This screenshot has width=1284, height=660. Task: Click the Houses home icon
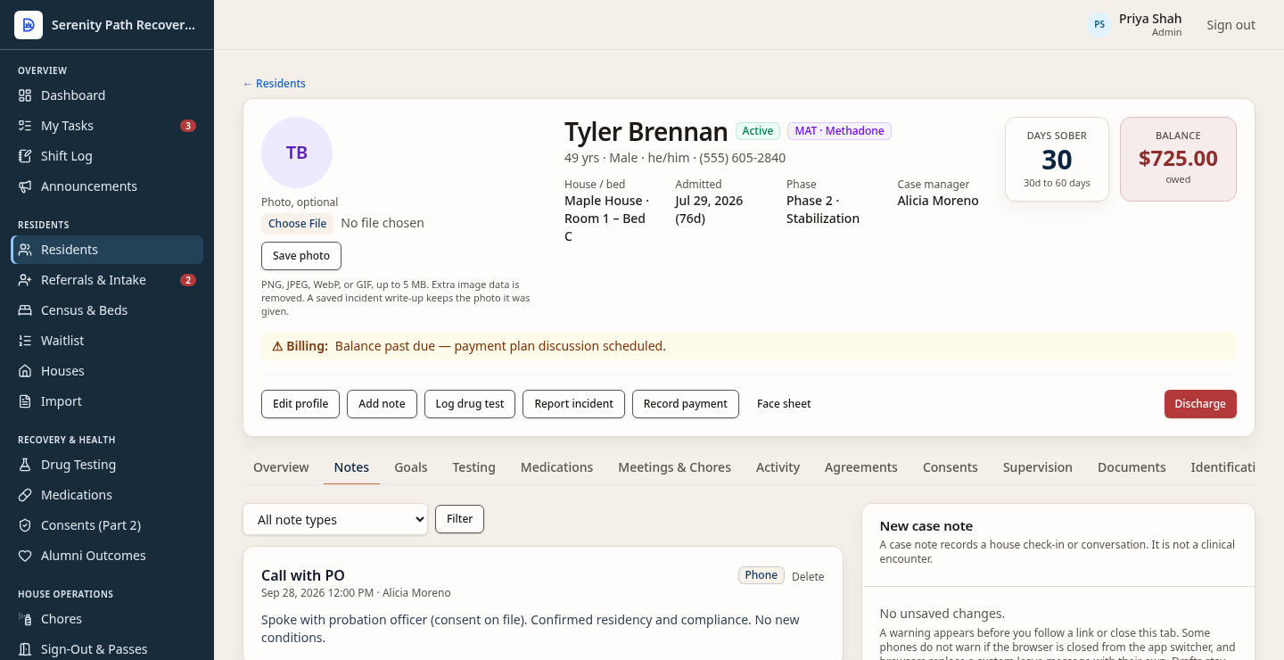point(25,371)
